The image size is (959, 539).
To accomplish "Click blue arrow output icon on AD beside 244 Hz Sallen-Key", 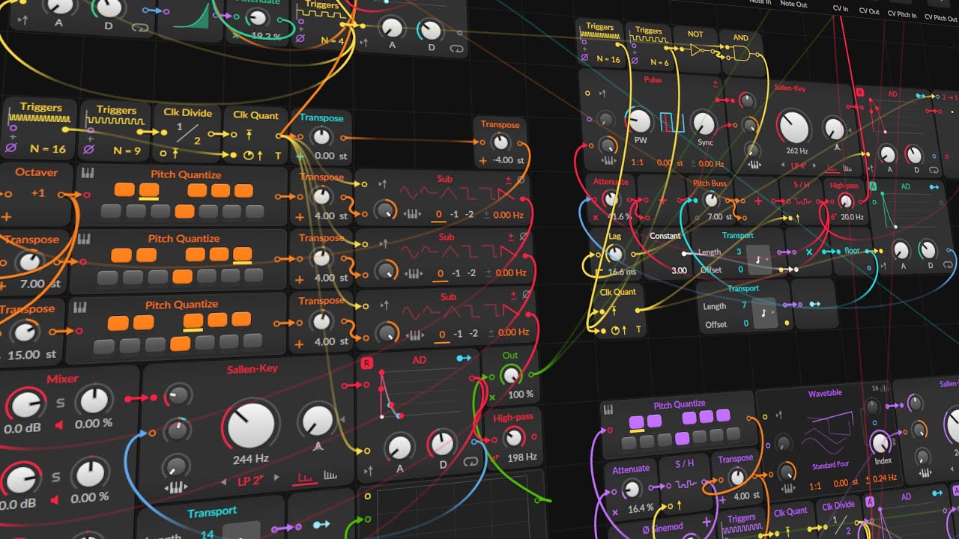I will pyautogui.click(x=464, y=359).
